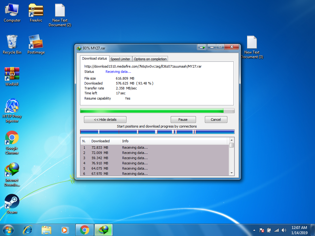Click the time left value 17 sec
The height and width of the screenshot is (236, 315).
coord(121,93)
